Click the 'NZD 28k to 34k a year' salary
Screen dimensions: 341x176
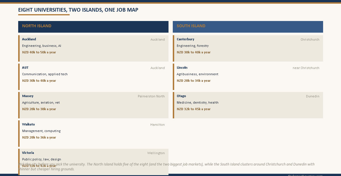[194, 81]
